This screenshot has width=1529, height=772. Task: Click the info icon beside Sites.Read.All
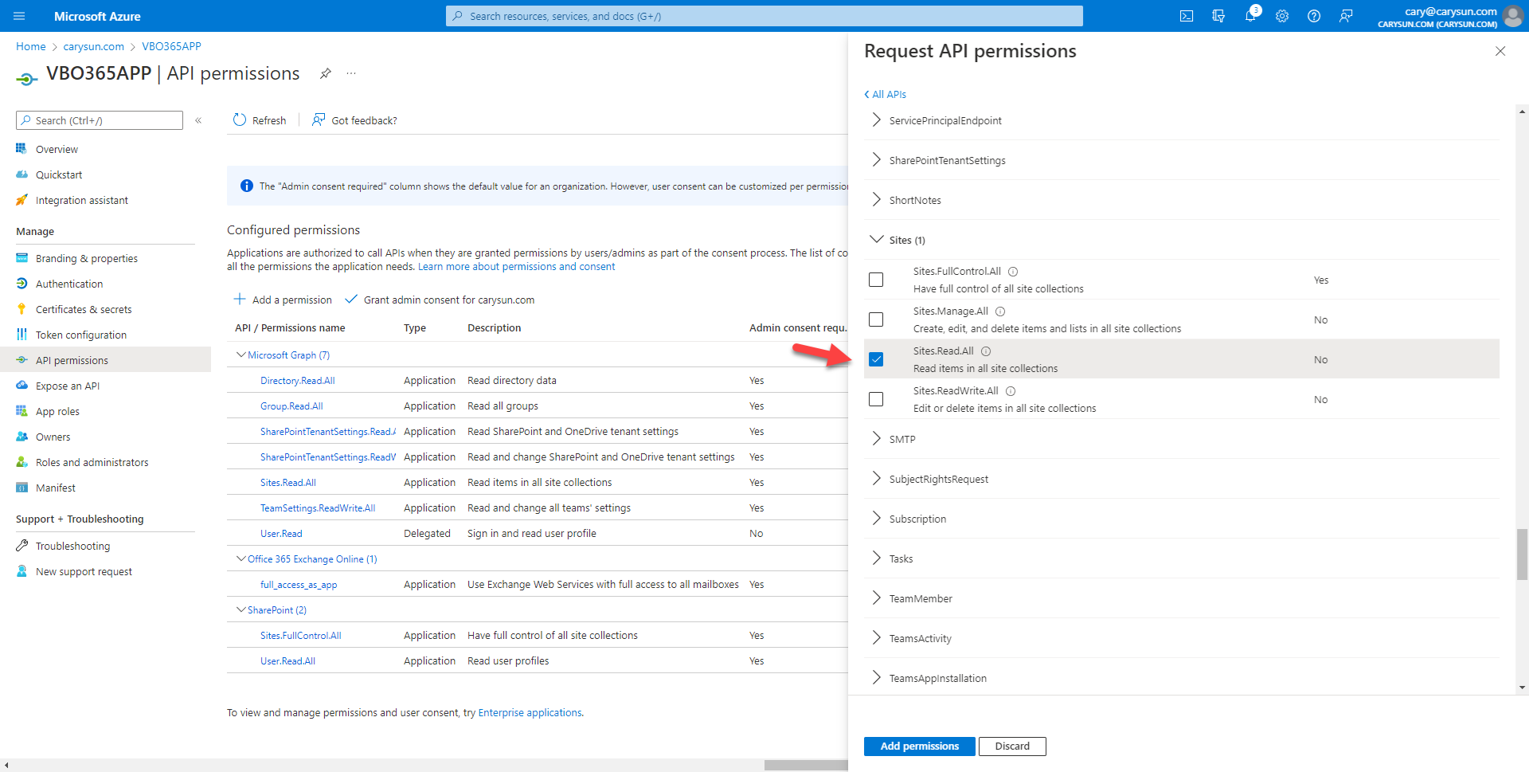[986, 351]
